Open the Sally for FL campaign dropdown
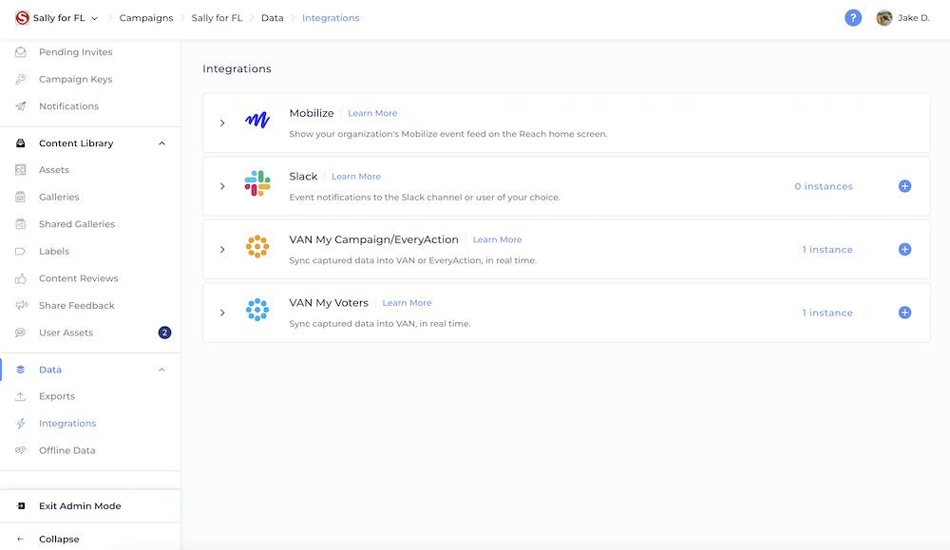This screenshot has width=950, height=550. coord(94,18)
